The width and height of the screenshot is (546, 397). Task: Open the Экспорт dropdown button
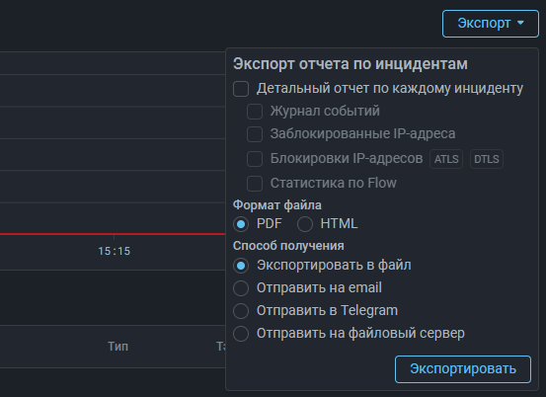click(x=491, y=24)
